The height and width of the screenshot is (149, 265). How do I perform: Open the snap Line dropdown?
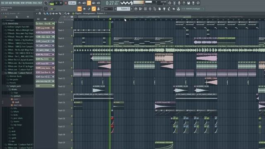click(x=108, y=9)
